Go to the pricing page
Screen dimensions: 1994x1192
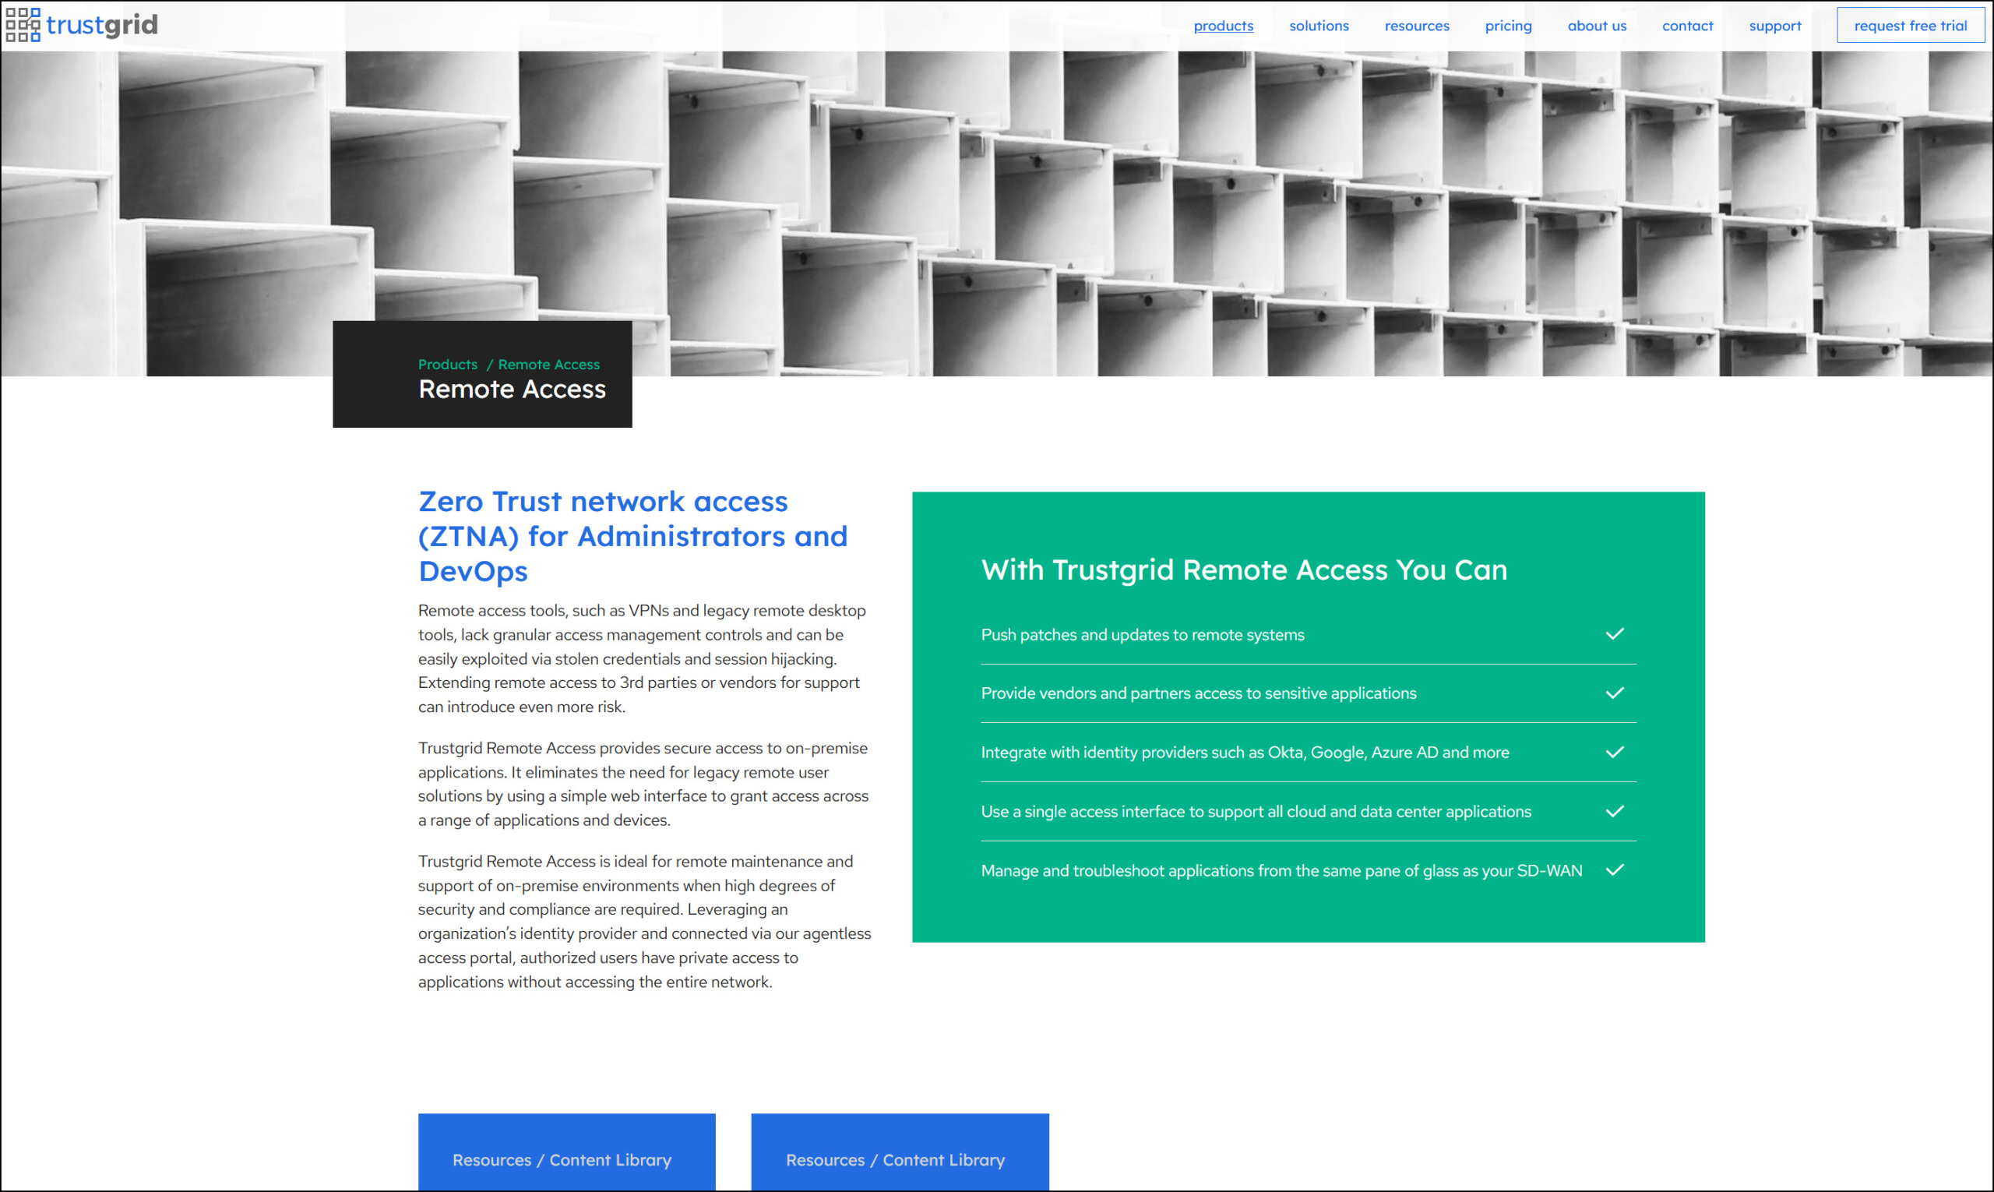pos(1508,26)
